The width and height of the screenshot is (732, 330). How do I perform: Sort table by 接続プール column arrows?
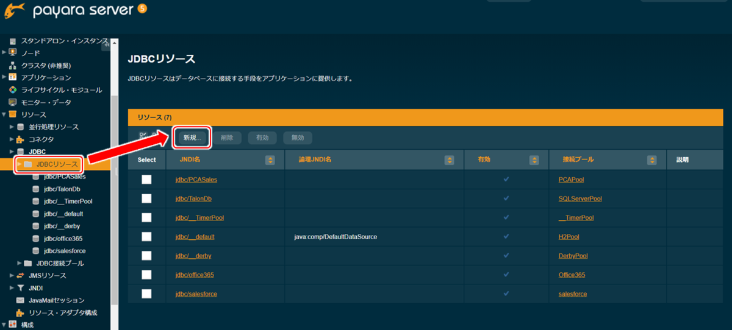[x=652, y=160]
